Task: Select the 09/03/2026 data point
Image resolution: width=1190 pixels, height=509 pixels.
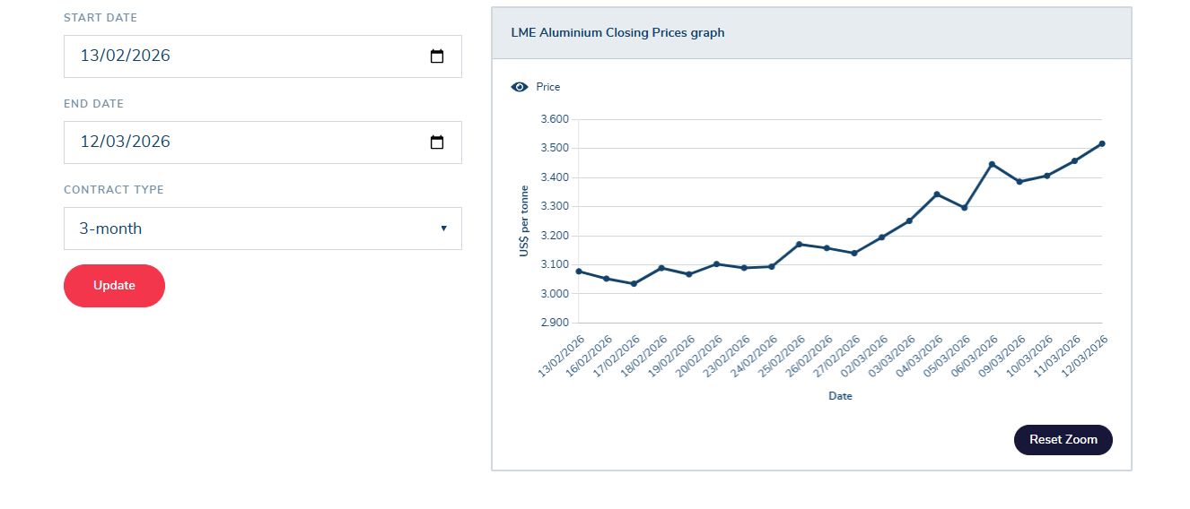Action: click(x=1019, y=182)
